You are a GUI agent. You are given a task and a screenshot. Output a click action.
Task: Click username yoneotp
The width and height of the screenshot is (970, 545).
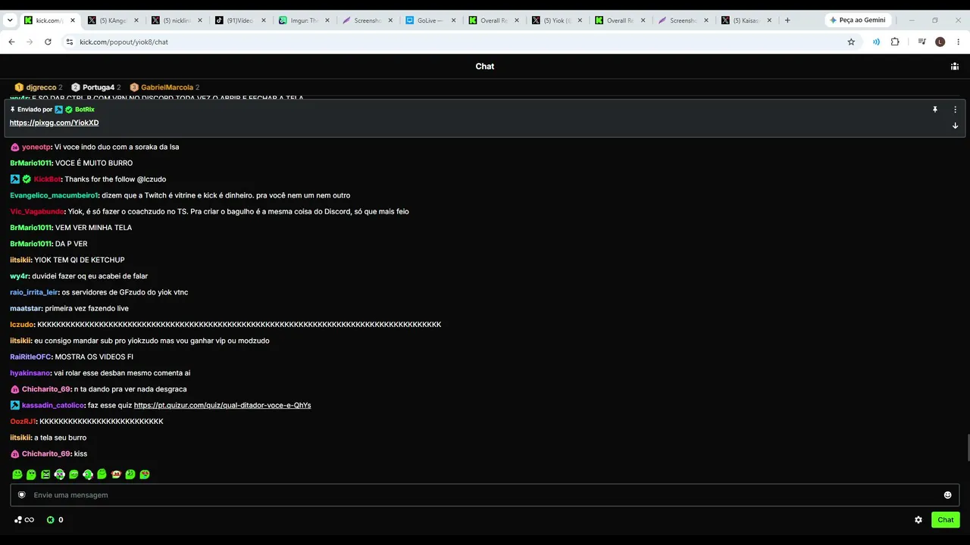tap(36, 147)
